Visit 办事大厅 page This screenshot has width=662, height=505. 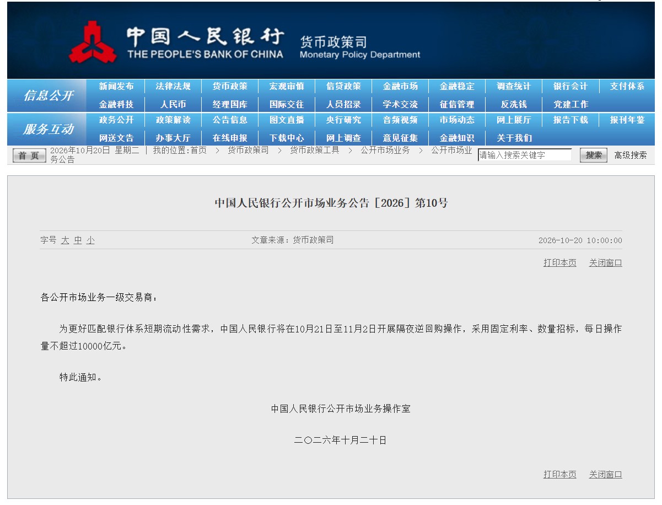tap(173, 138)
